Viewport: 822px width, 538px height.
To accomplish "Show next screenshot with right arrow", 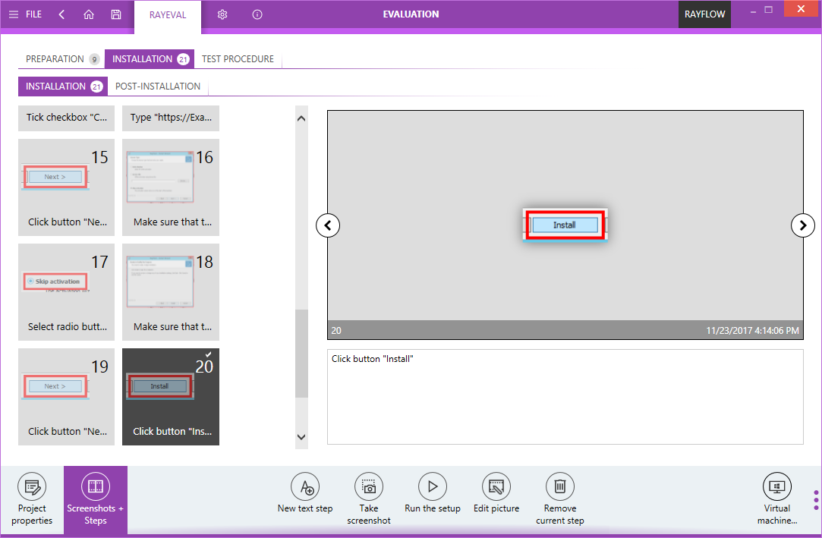I will point(802,225).
